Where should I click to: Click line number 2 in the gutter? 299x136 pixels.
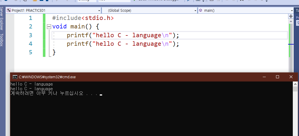31,26
